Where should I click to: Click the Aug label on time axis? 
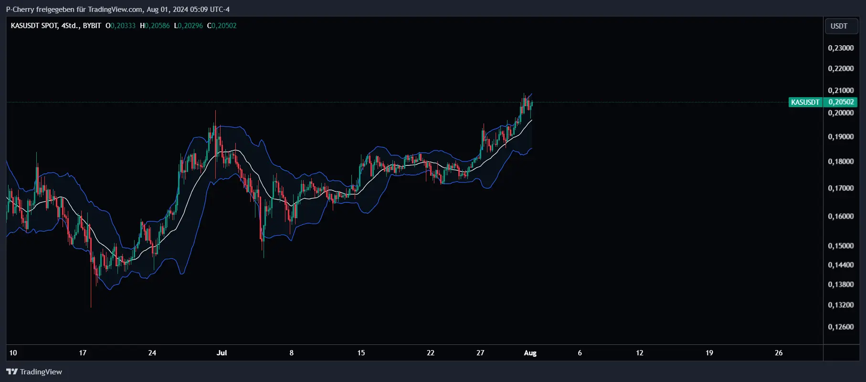(530, 353)
